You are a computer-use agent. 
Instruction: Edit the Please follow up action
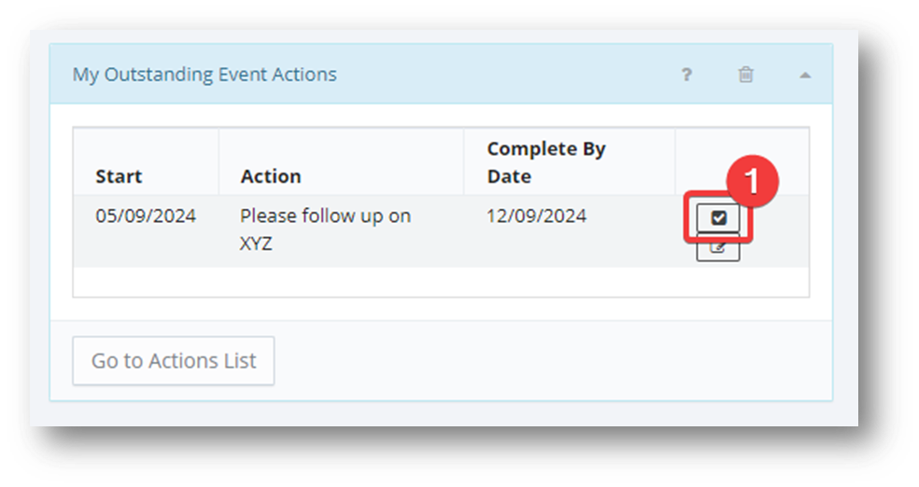click(717, 249)
